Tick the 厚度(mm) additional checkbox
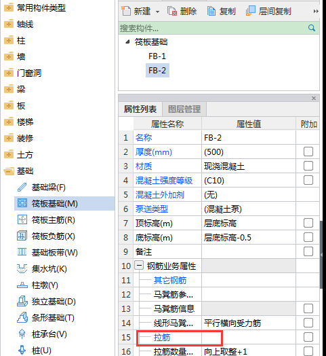Screen dimensions: 326x356 tap(308, 152)
